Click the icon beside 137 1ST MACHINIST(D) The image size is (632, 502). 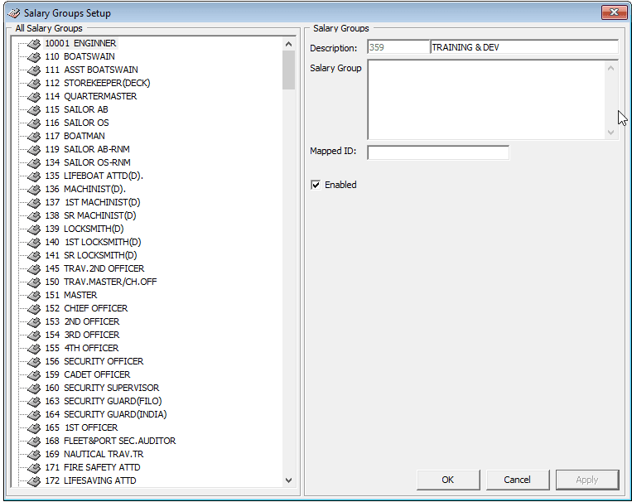point(34,203)
